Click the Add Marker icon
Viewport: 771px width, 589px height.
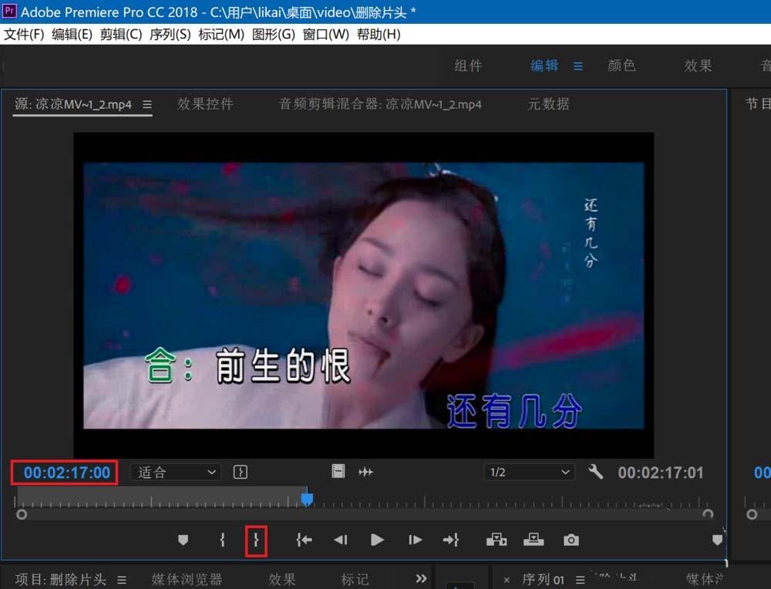click(183, 540)
